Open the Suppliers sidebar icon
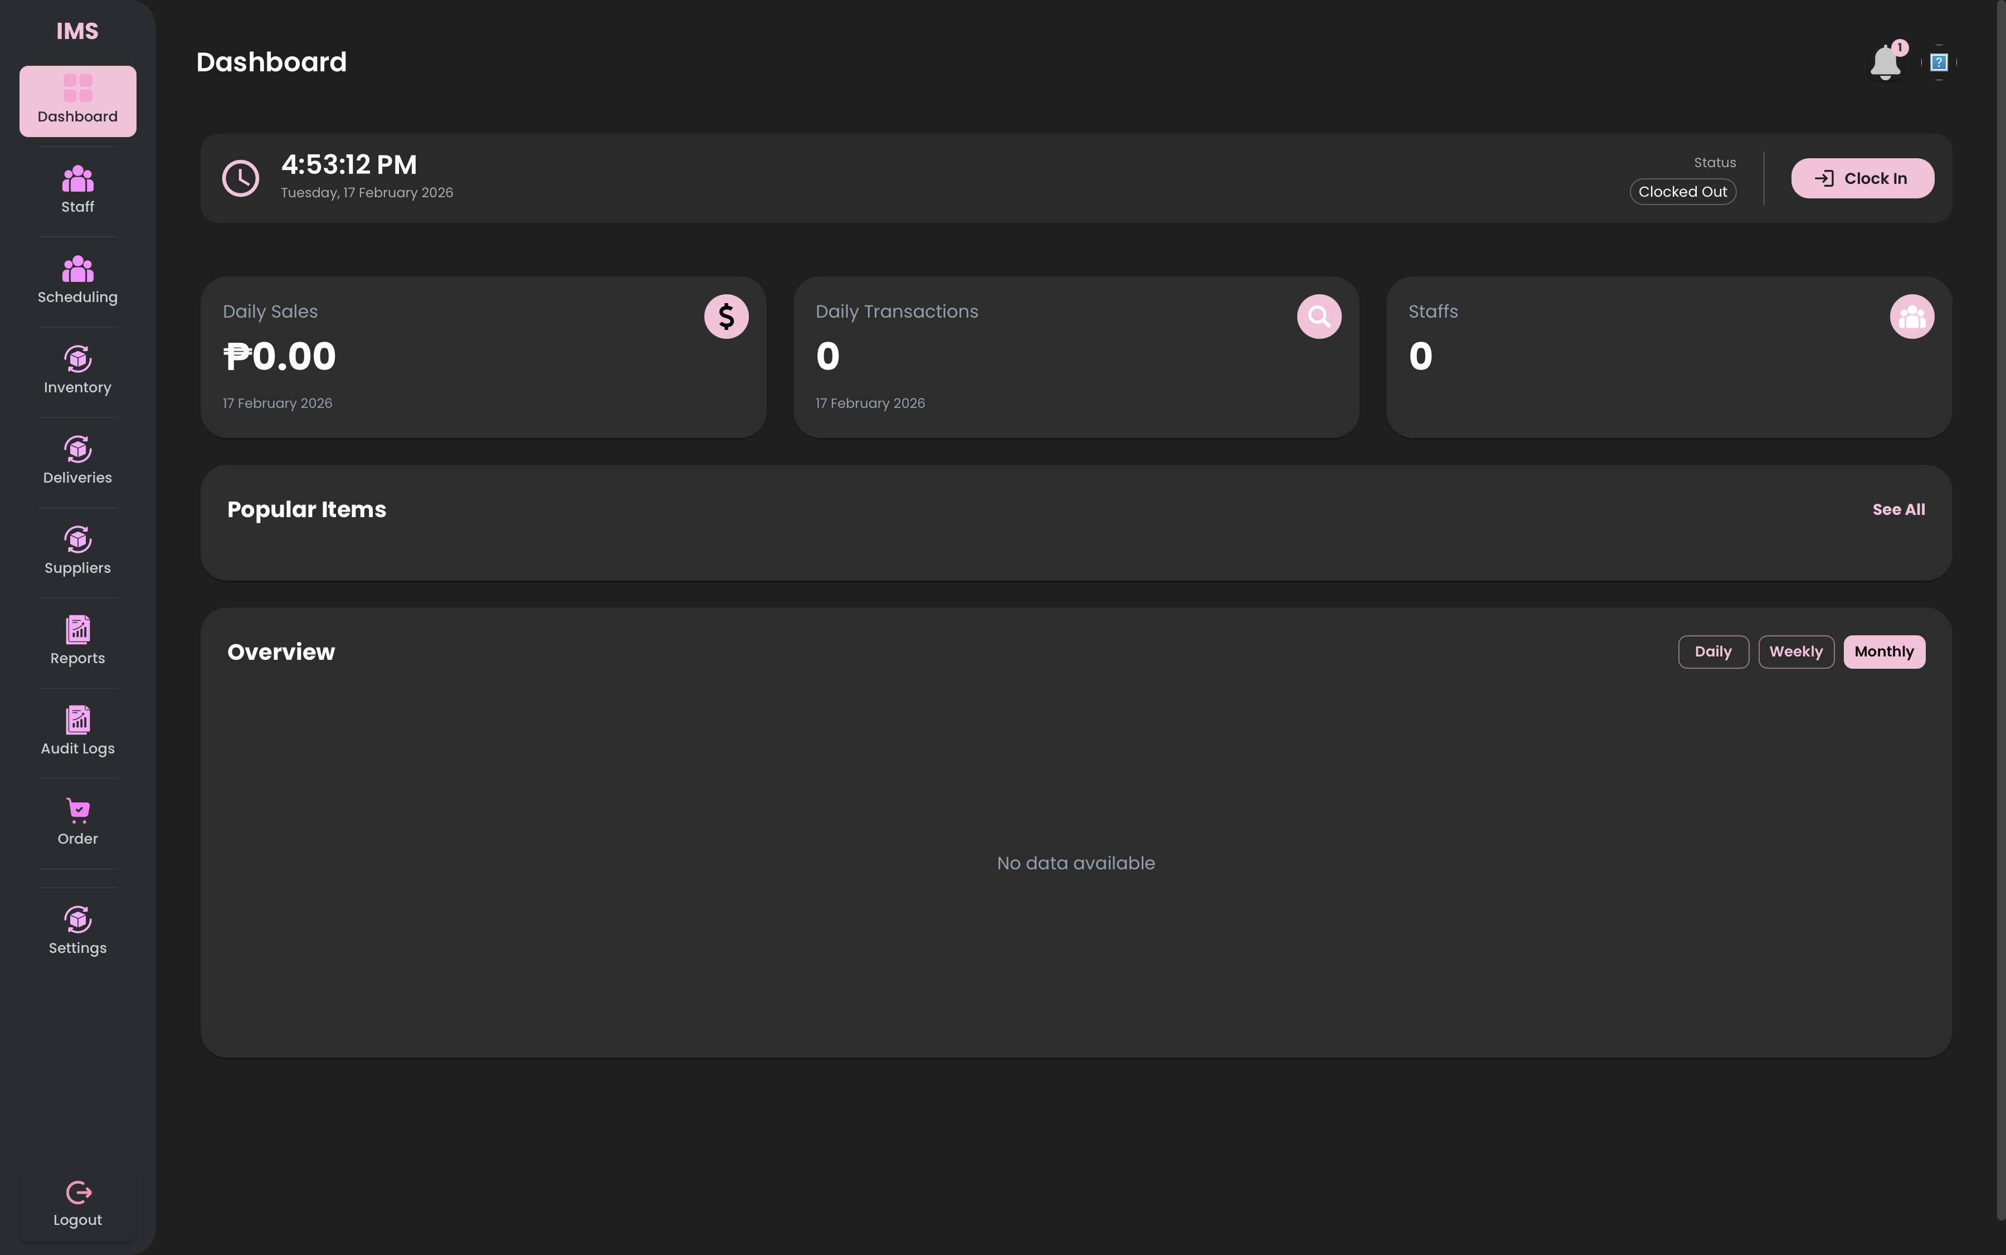Image resolution: width=2006 pixels, height=1255 pixels. point(77,541)
